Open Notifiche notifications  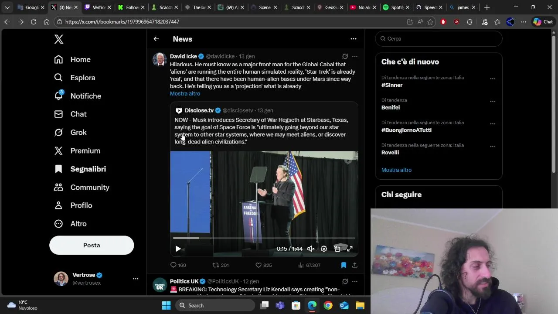coord(78,96)
